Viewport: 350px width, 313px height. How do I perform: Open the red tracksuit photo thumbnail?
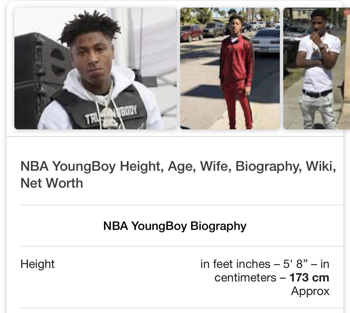click(x=230, y=68)
